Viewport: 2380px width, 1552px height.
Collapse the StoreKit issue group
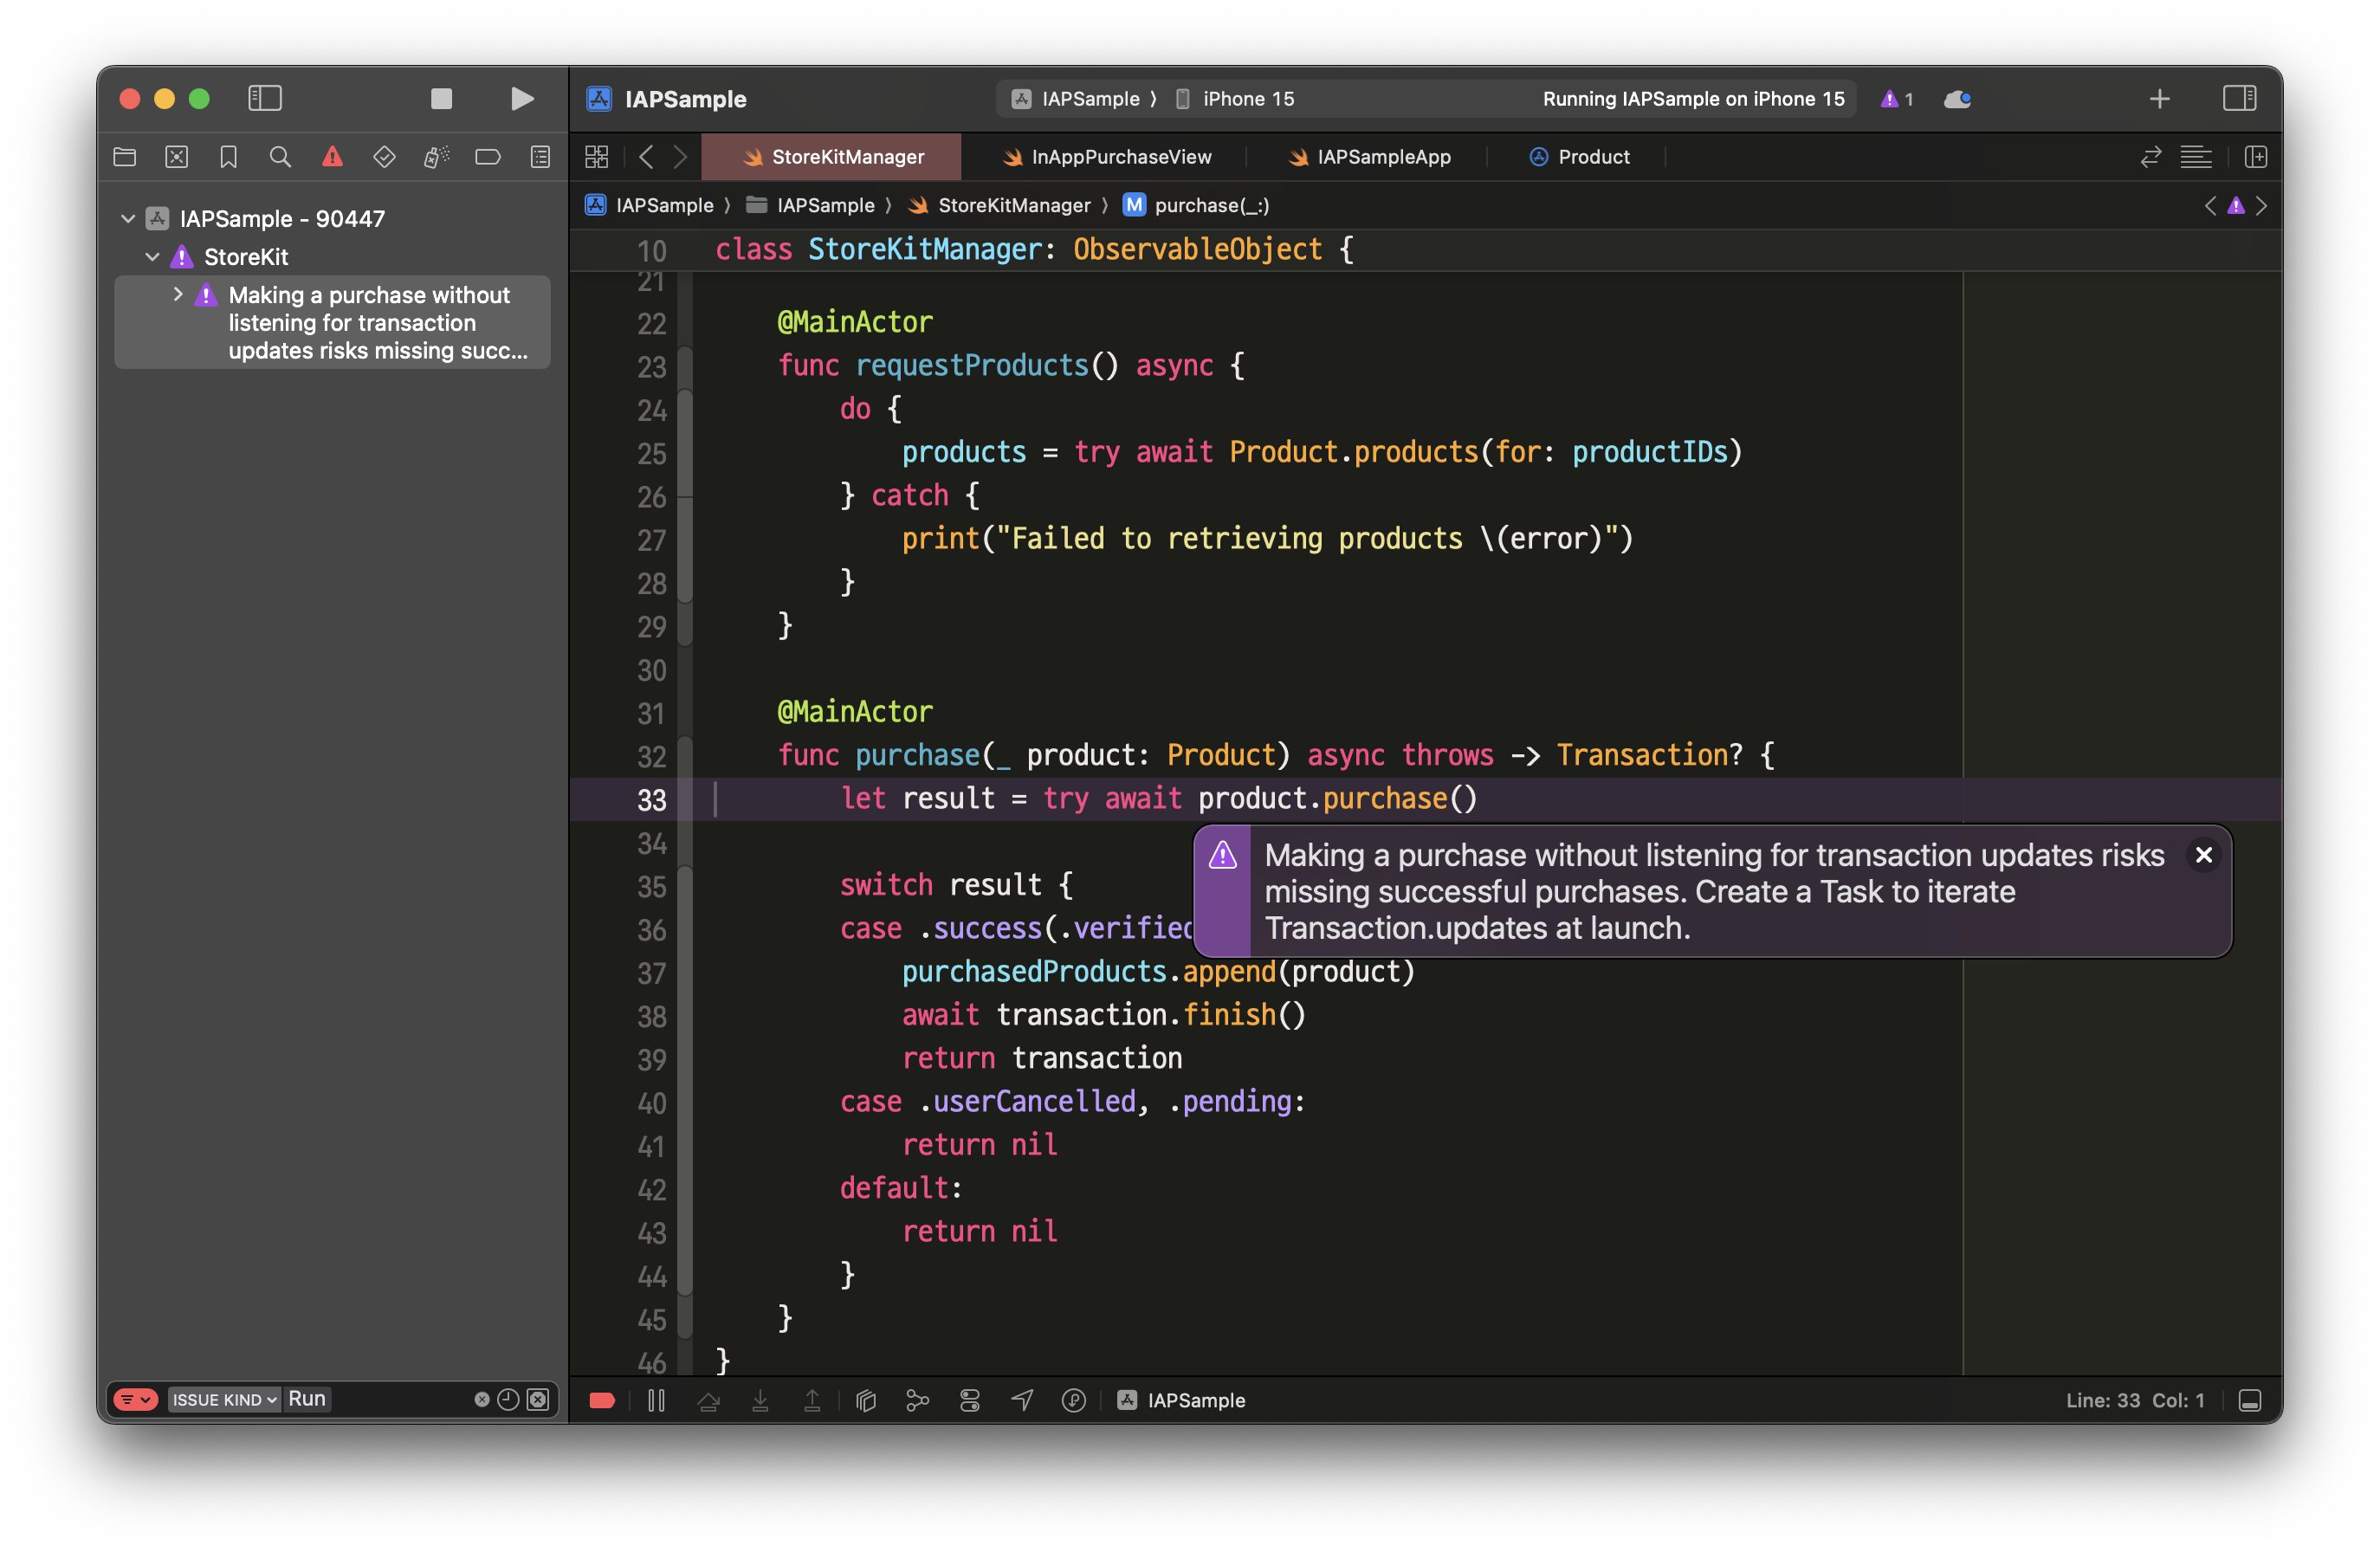152,257
